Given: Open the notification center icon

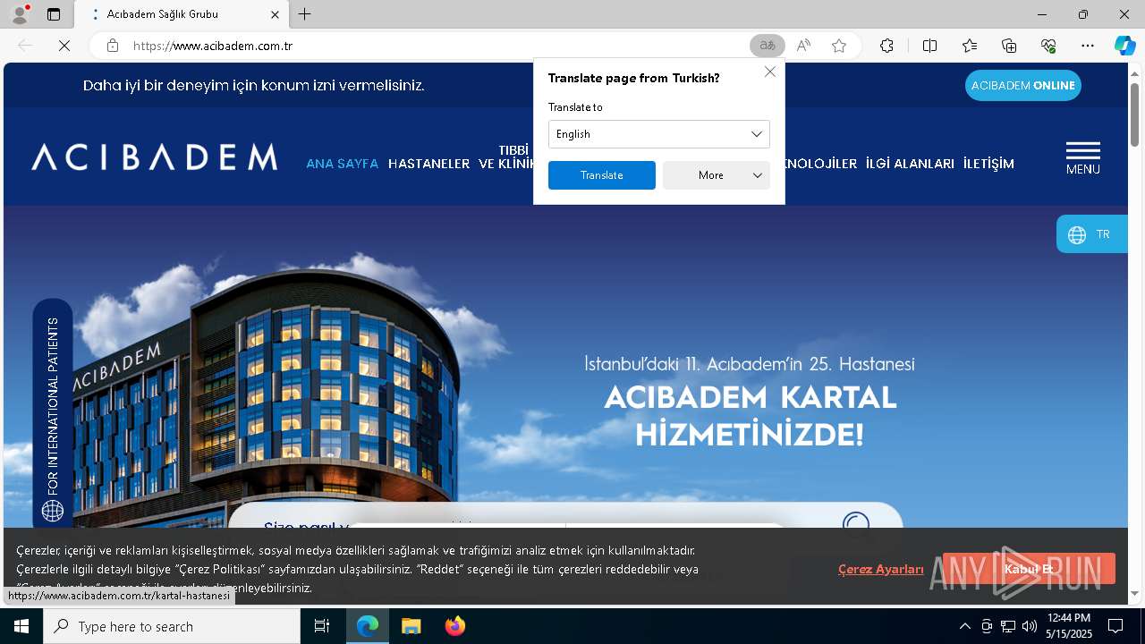Looking at the screenshot, I should coord(1115,626).
